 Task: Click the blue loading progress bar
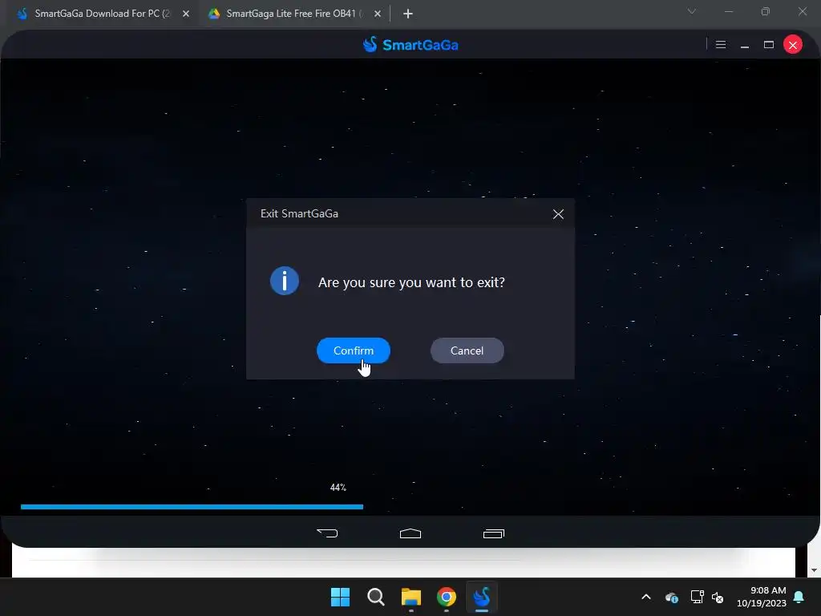click(192, 507)
